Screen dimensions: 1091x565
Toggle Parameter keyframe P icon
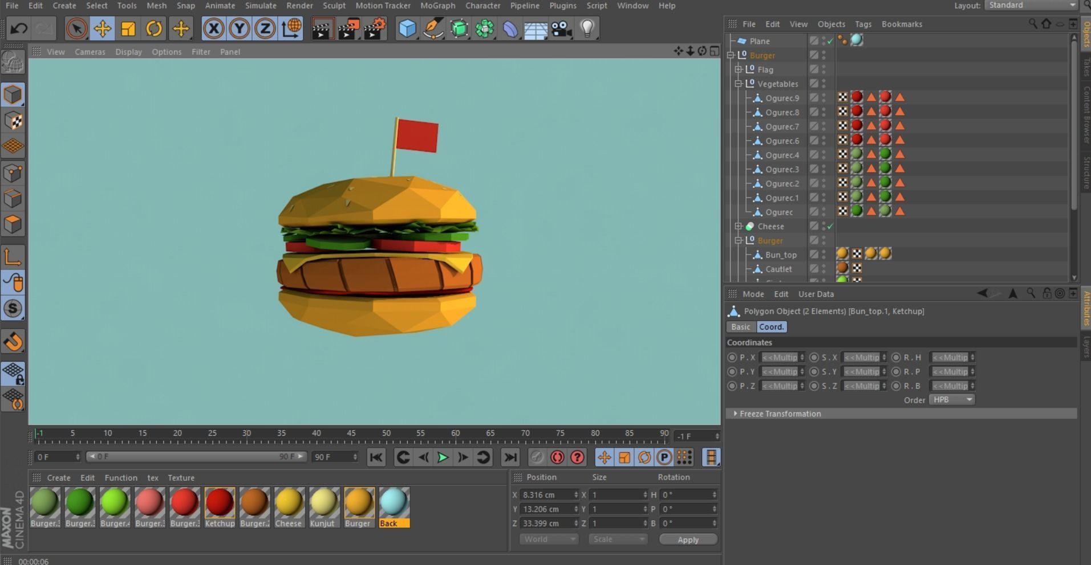(x=664, y=457)
